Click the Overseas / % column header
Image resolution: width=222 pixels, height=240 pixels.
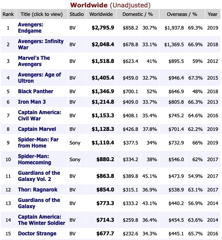[182, 14]
